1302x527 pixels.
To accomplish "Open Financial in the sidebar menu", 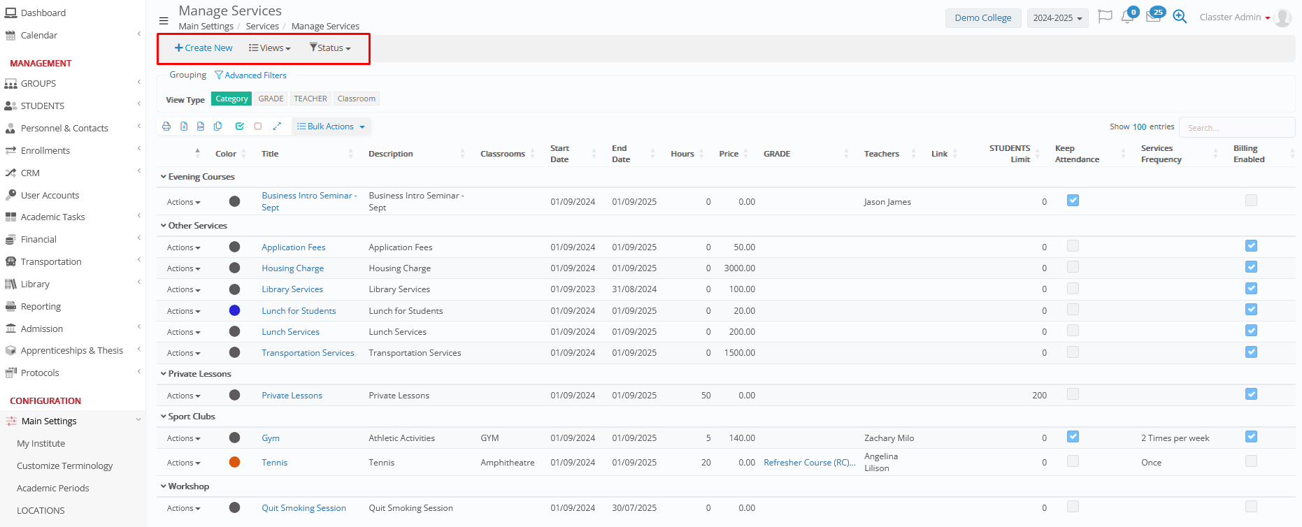I will click(38, 239).
